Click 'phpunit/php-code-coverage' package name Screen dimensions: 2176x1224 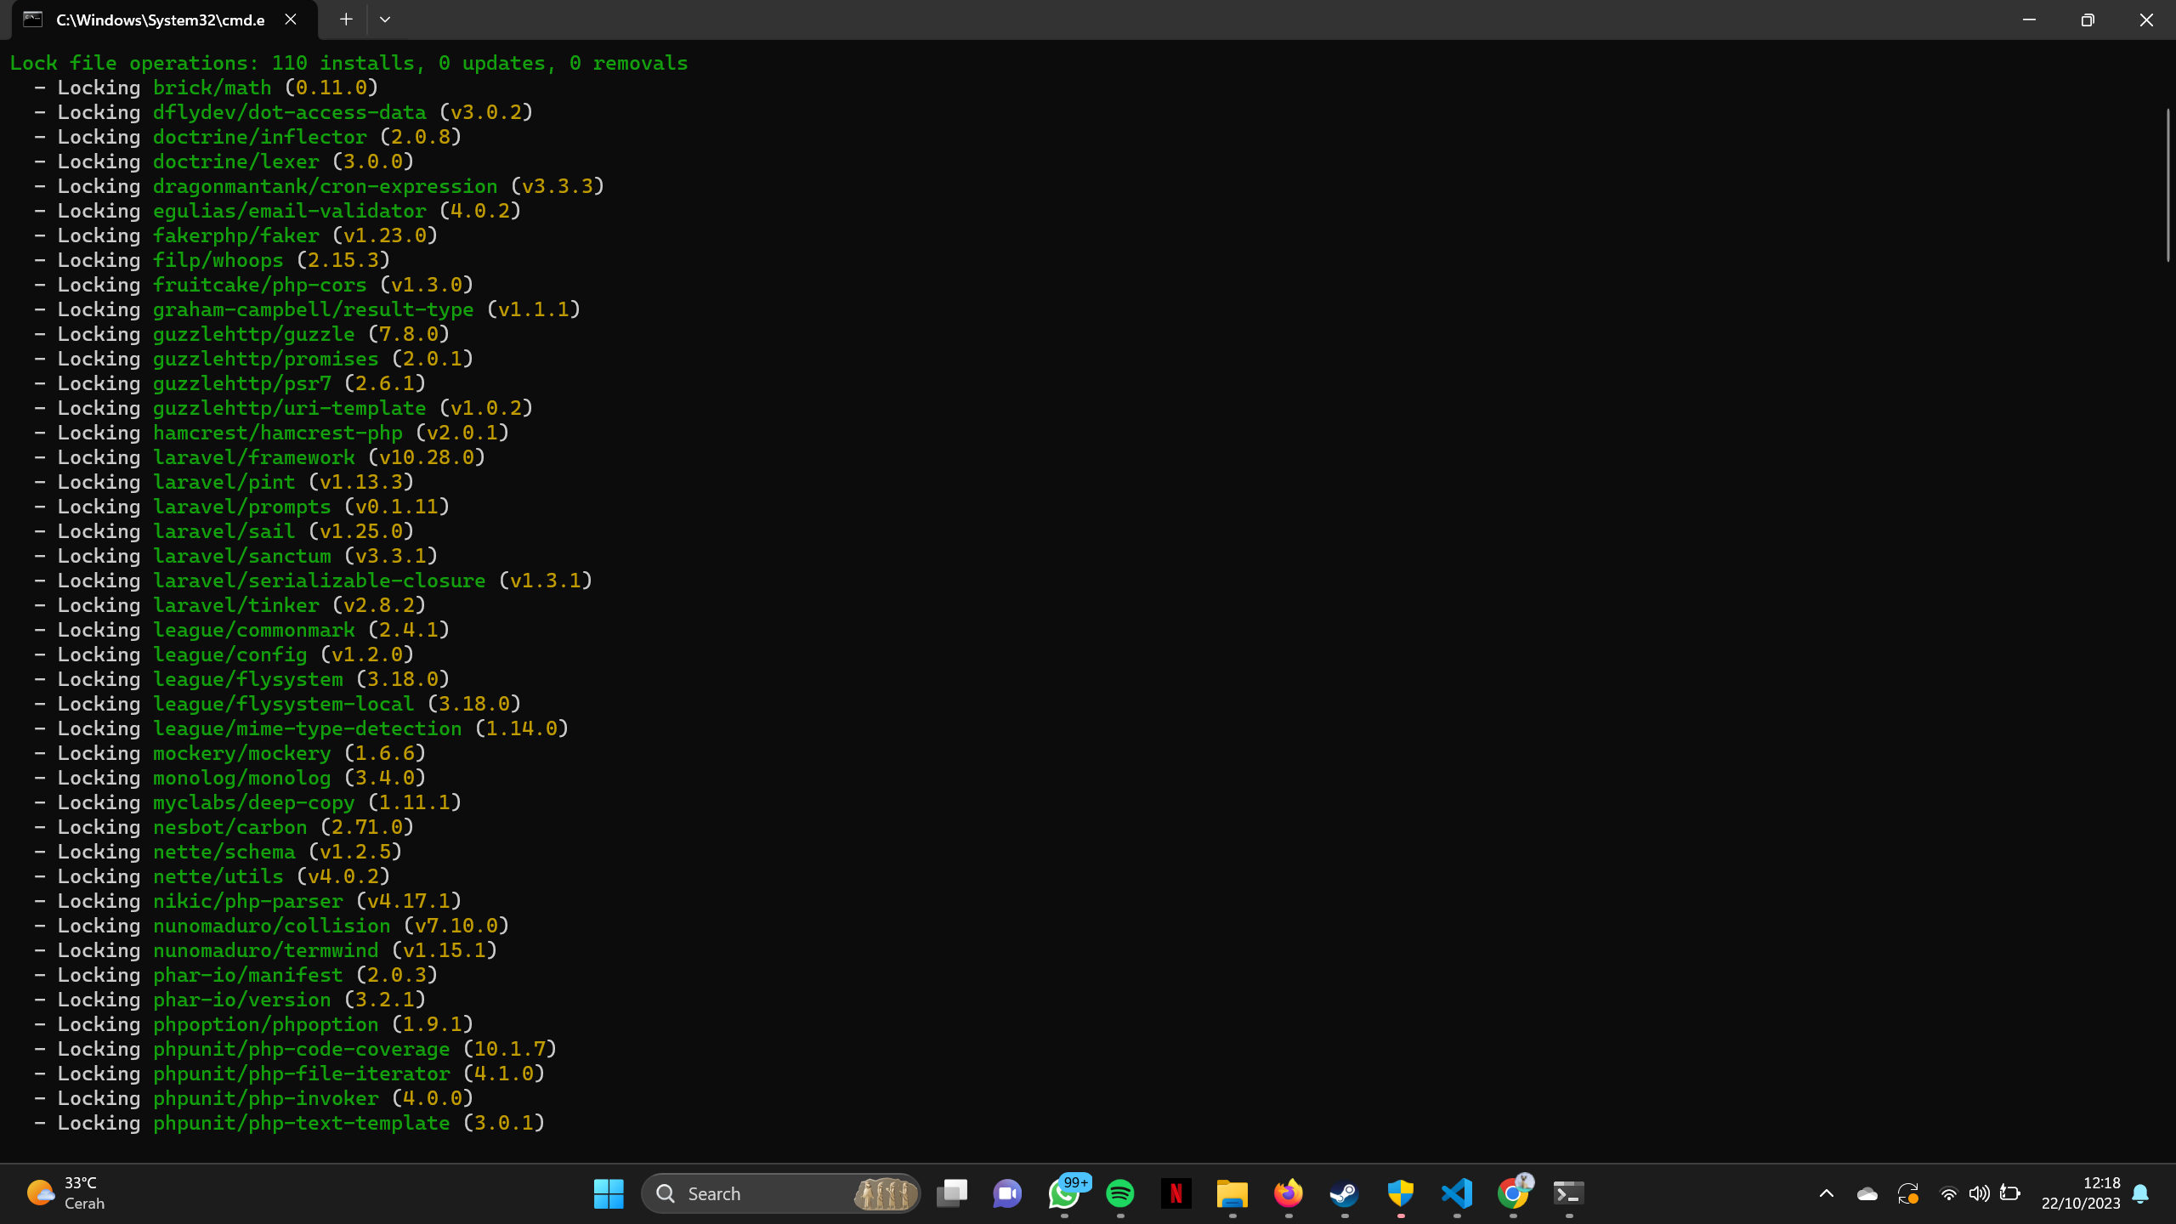pyautogui.click(x=302, y=1049)
